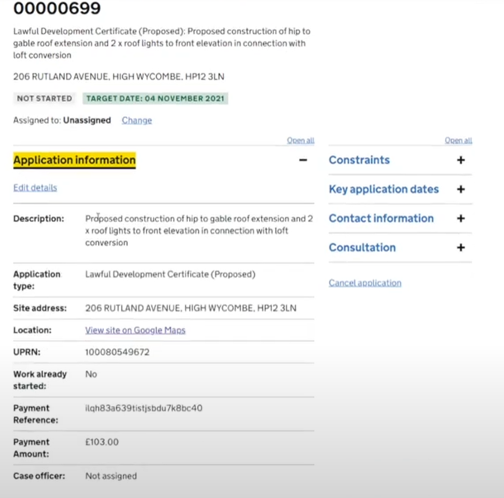Open the Edit details link

click(x=35, y=188)
